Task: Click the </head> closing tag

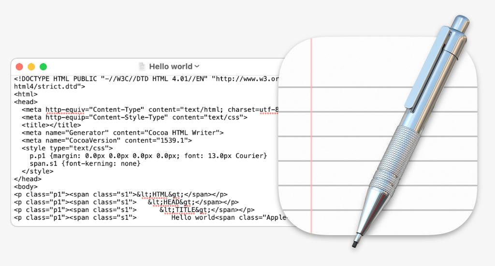Action: 28,179
